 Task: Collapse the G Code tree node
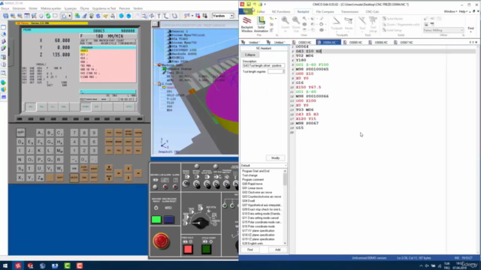(156, 83)
